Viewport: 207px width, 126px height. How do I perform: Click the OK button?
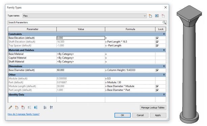(122, 115)
